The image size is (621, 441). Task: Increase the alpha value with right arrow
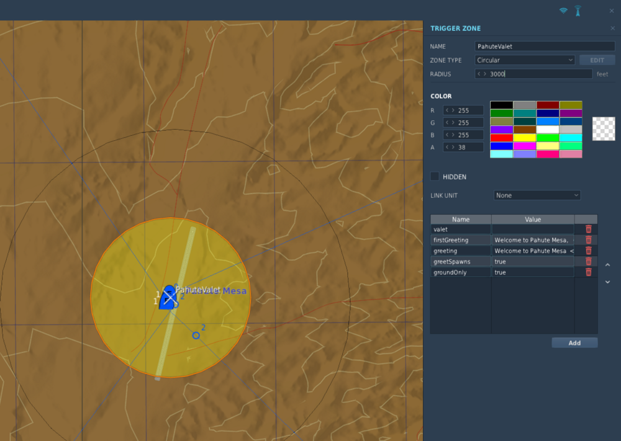tap(453, 147)
